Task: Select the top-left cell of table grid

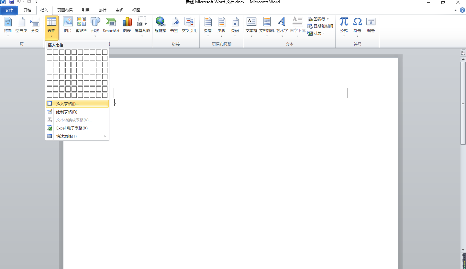Action: 50,52
